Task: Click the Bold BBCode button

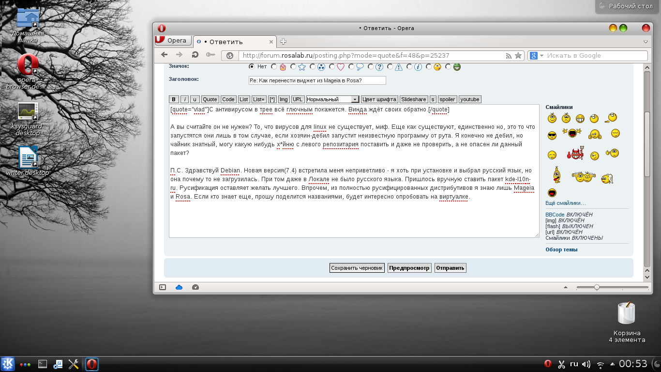Action: coord(174,99)
